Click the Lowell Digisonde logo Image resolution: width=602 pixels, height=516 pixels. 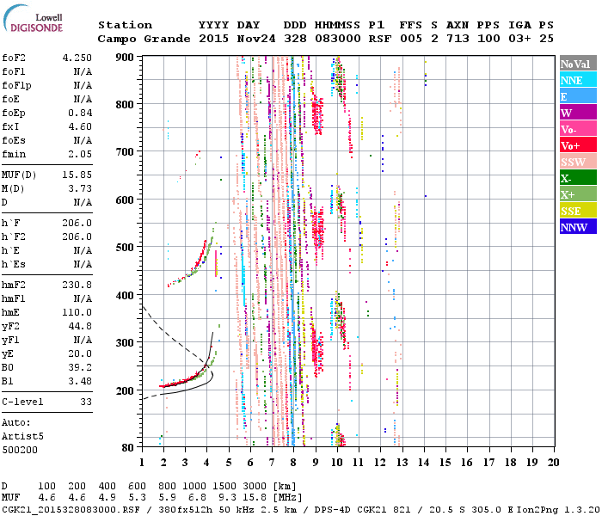[x=33, y=18]
